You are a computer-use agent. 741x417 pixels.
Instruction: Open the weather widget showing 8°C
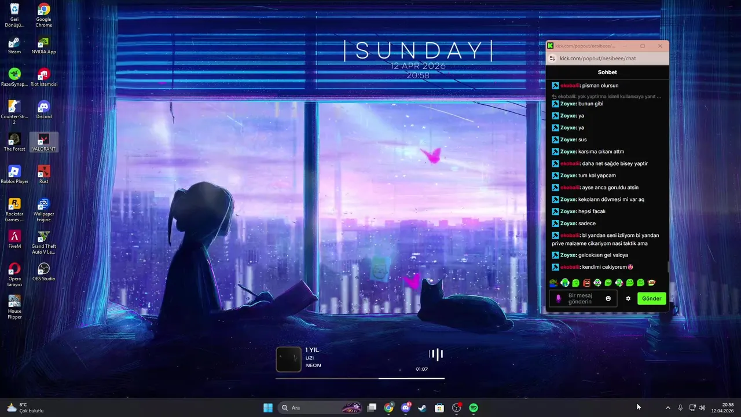click(25, 408)
